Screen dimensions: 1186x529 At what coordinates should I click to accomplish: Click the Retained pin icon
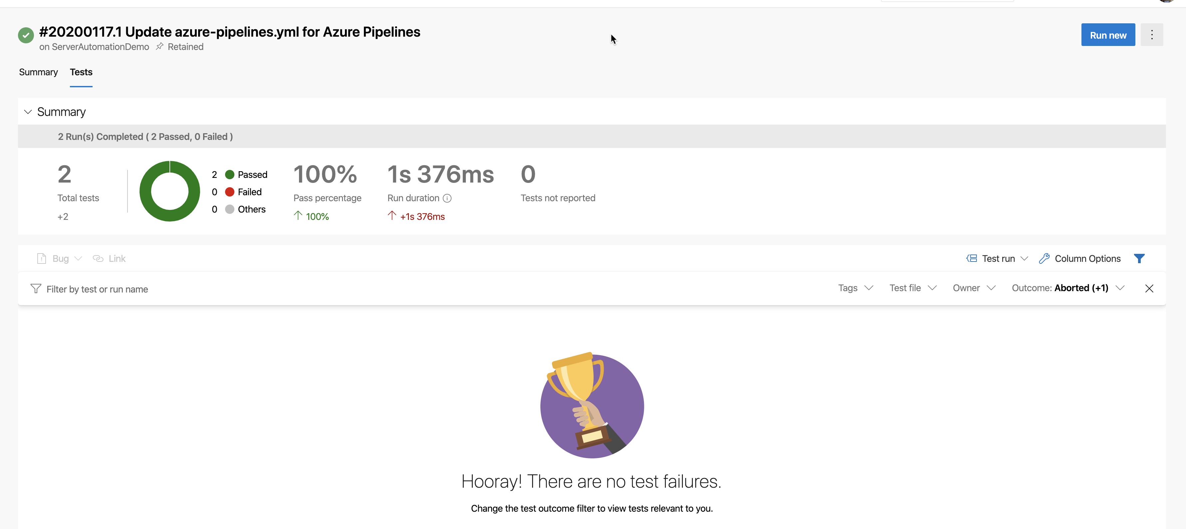pos(160,47)
